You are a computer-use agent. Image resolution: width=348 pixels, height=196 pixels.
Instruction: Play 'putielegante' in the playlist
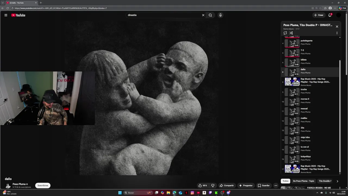pos(310,43)
